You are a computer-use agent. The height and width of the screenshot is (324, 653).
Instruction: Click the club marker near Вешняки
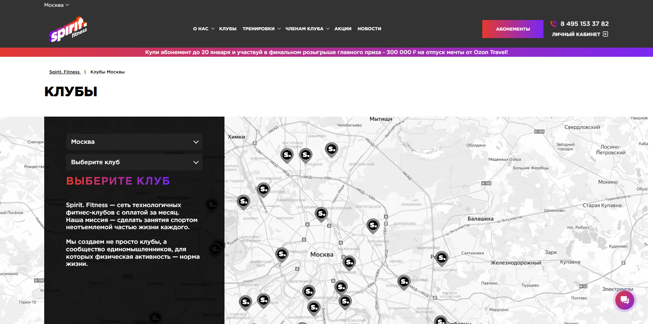[404, 282]
